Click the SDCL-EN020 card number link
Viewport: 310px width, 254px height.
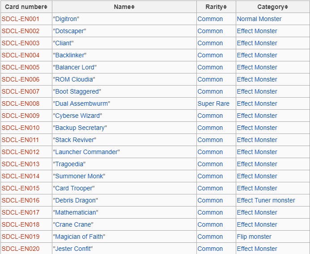pyautogui.click(x=21, y=249)
